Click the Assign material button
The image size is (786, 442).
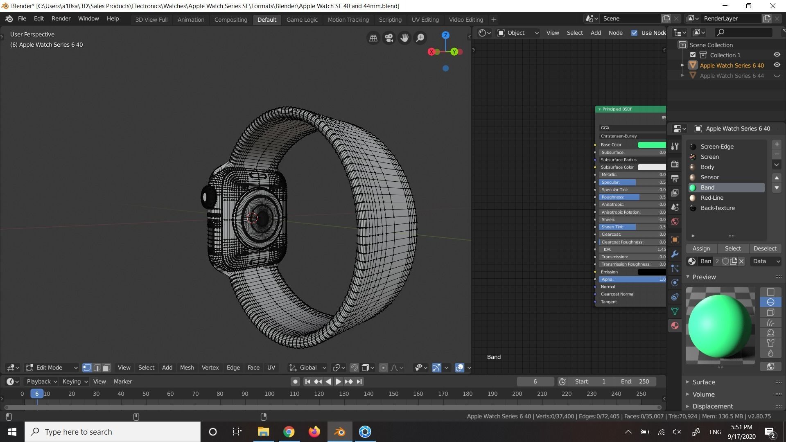point(701,248)
